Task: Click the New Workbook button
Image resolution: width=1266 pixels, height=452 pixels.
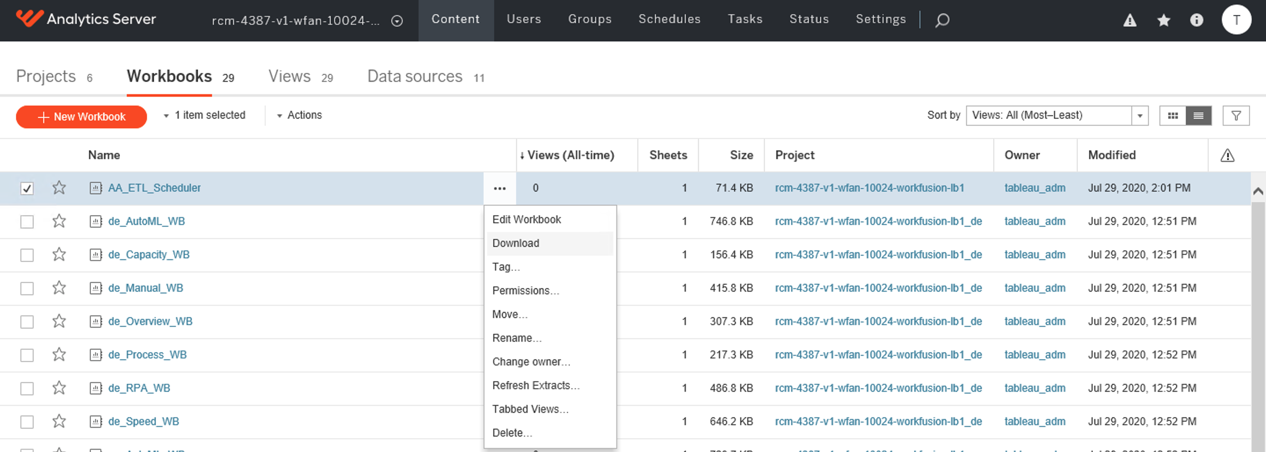Action: [x=81, y=117]
